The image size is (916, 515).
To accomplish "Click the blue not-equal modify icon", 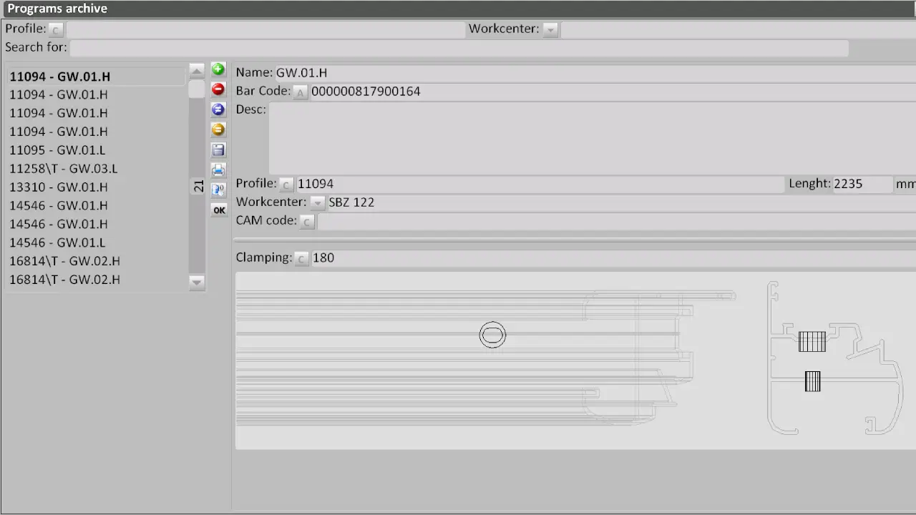I will [218, 109].
